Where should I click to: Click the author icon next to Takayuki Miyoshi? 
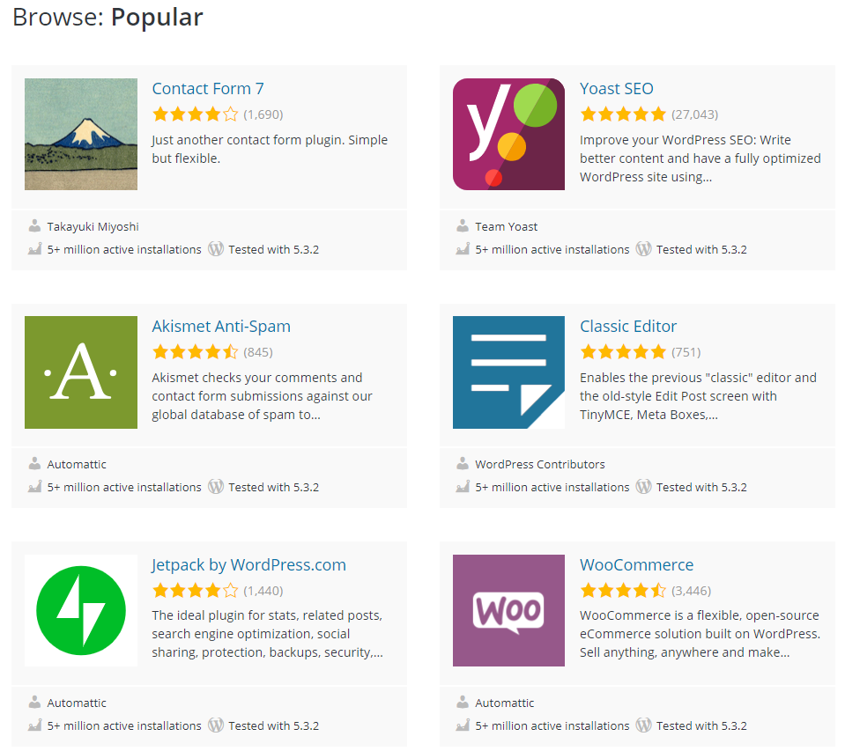point(34,226)
